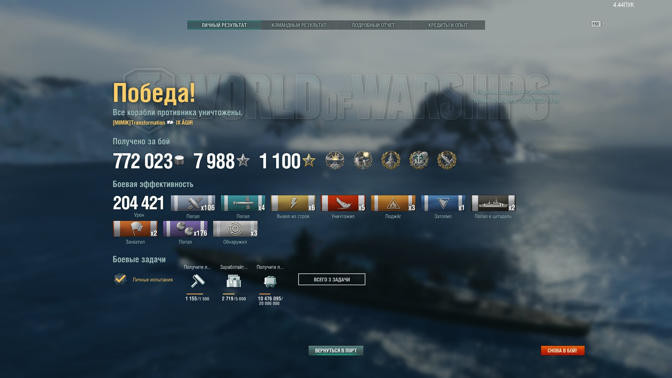The image size is (672, 378).
Task: Click the main battery hits x106 ribbon
Action: [193, 203]
